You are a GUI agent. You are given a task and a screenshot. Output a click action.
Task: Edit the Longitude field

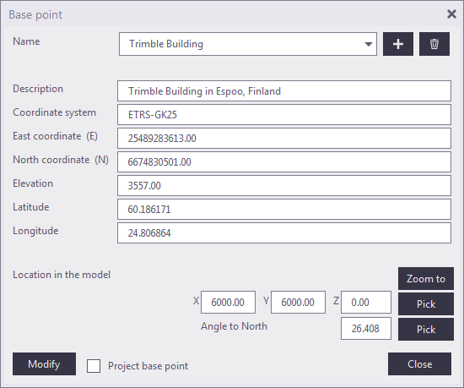(x=284, y=233)
